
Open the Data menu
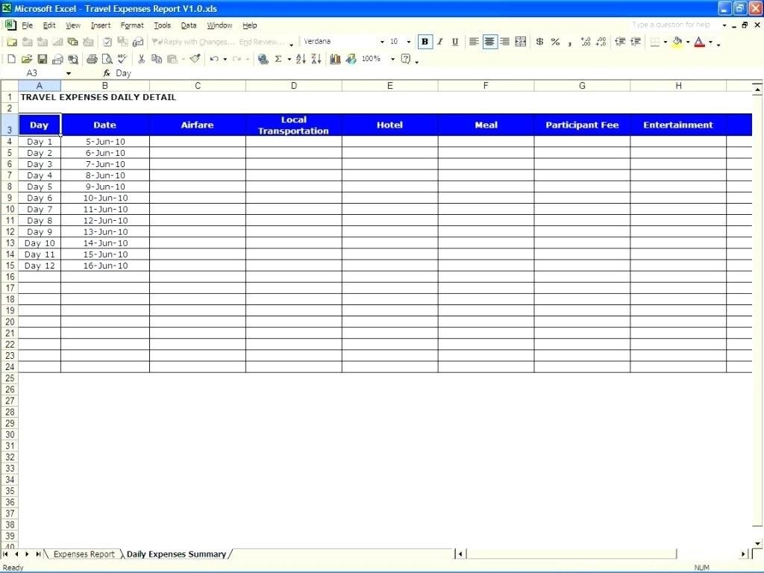189,25
